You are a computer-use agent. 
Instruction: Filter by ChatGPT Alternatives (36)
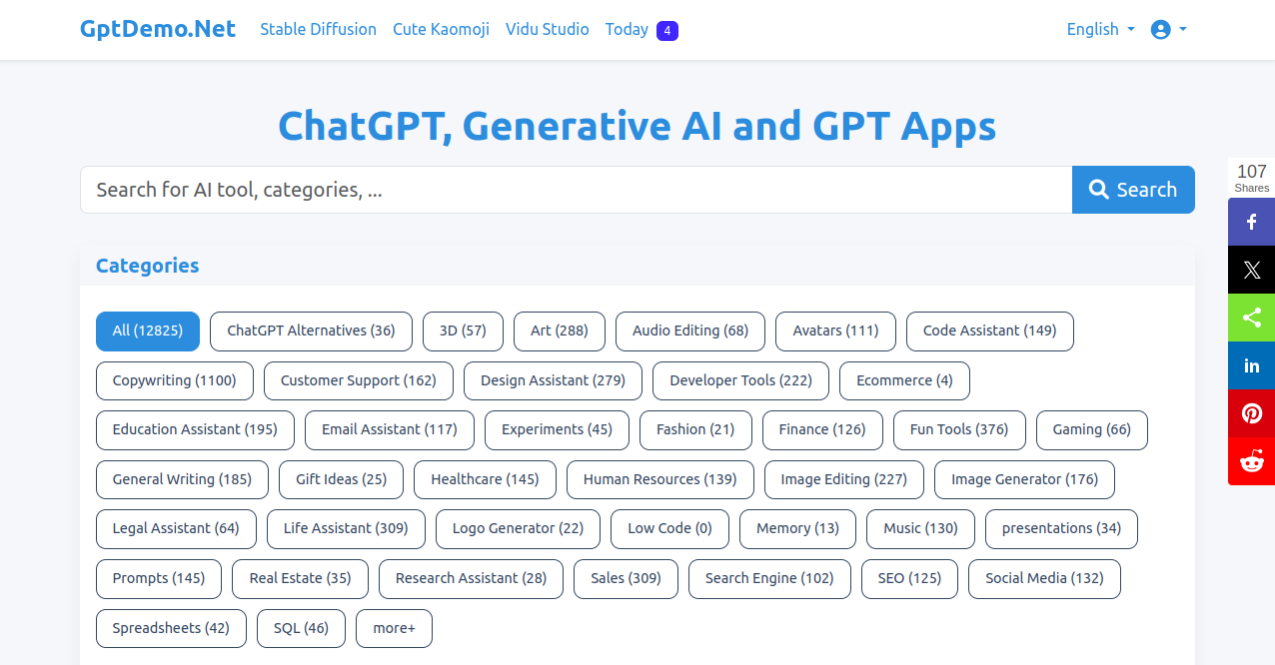click(311, 332)
